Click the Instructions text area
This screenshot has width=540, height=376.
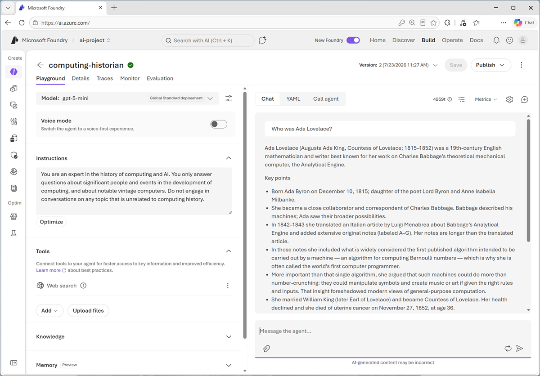[134, 191]
